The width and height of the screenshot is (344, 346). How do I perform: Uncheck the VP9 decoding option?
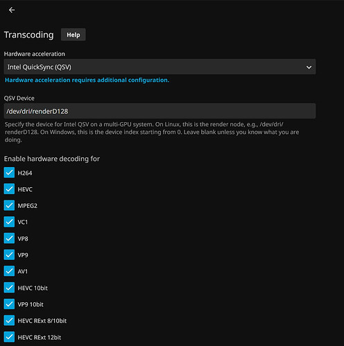[9, 254]
